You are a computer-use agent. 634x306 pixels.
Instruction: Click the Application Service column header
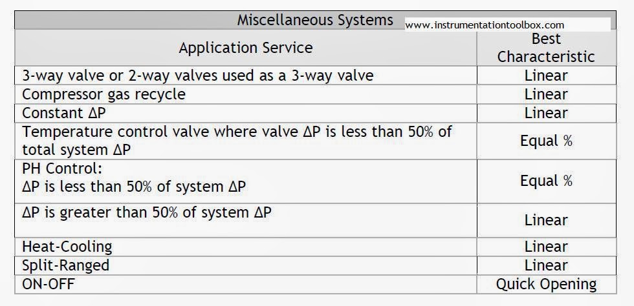(246, 48)
